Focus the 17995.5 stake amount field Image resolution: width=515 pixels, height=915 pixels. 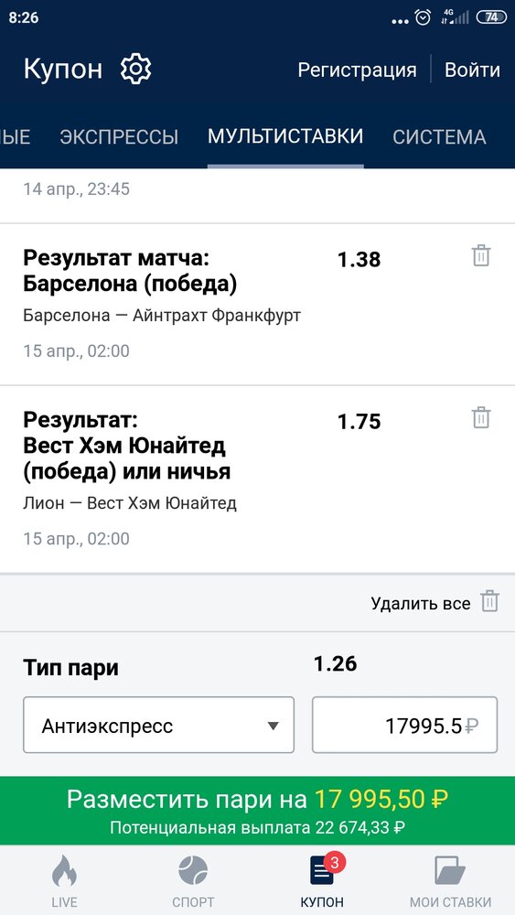click(404, 725)
